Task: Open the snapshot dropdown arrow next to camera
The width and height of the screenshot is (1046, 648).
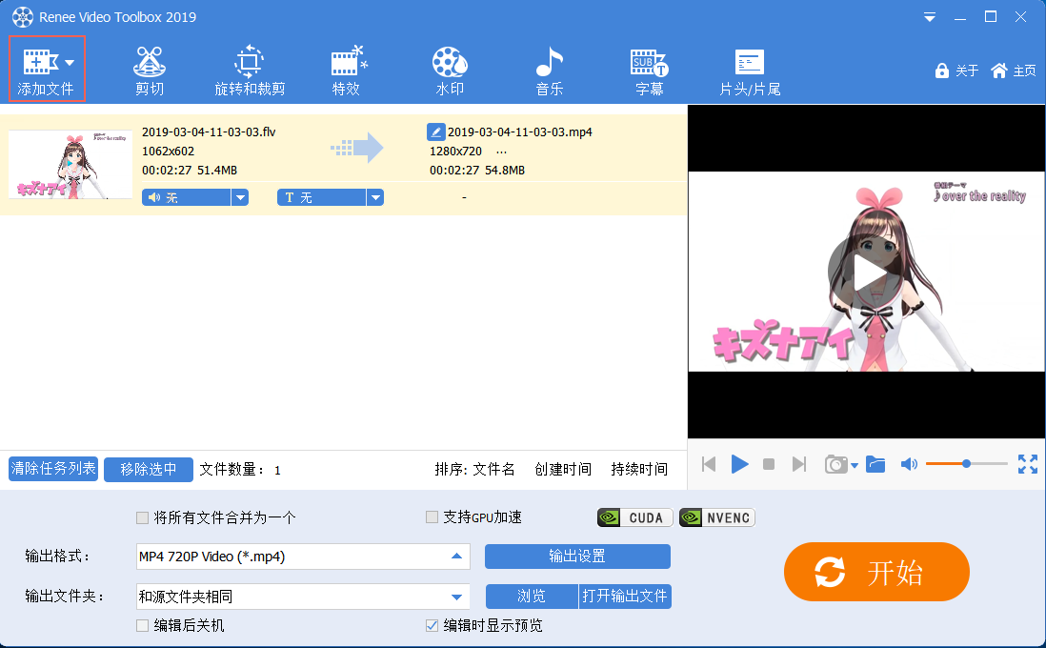Action: coord(855,466)
